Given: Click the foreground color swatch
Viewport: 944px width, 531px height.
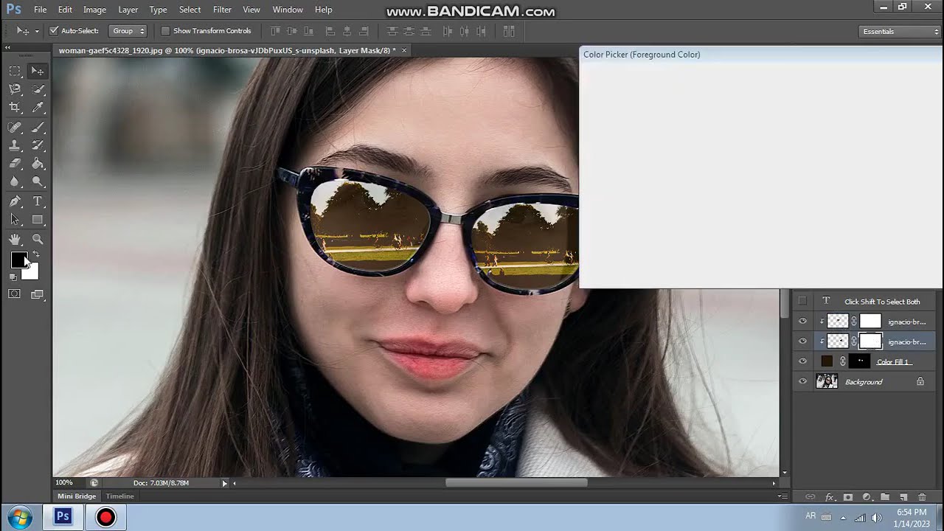Looking at the screenshot, I should click(x=18, y=260).
